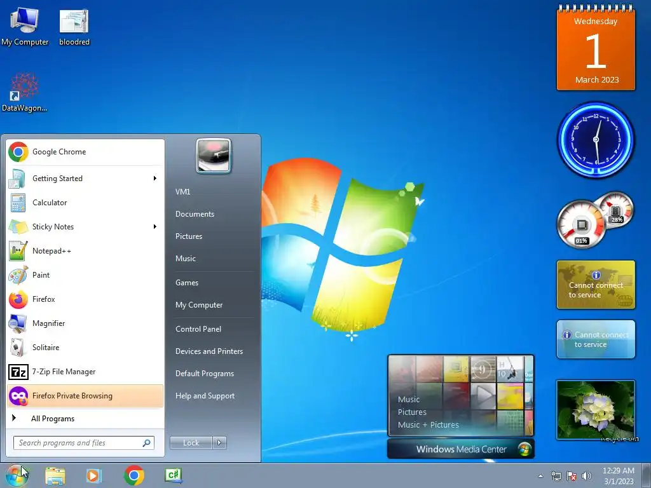This screenshot has width=651, height=488.
Task: Click the Windows Start orb
Action: (x=17, y=475)
